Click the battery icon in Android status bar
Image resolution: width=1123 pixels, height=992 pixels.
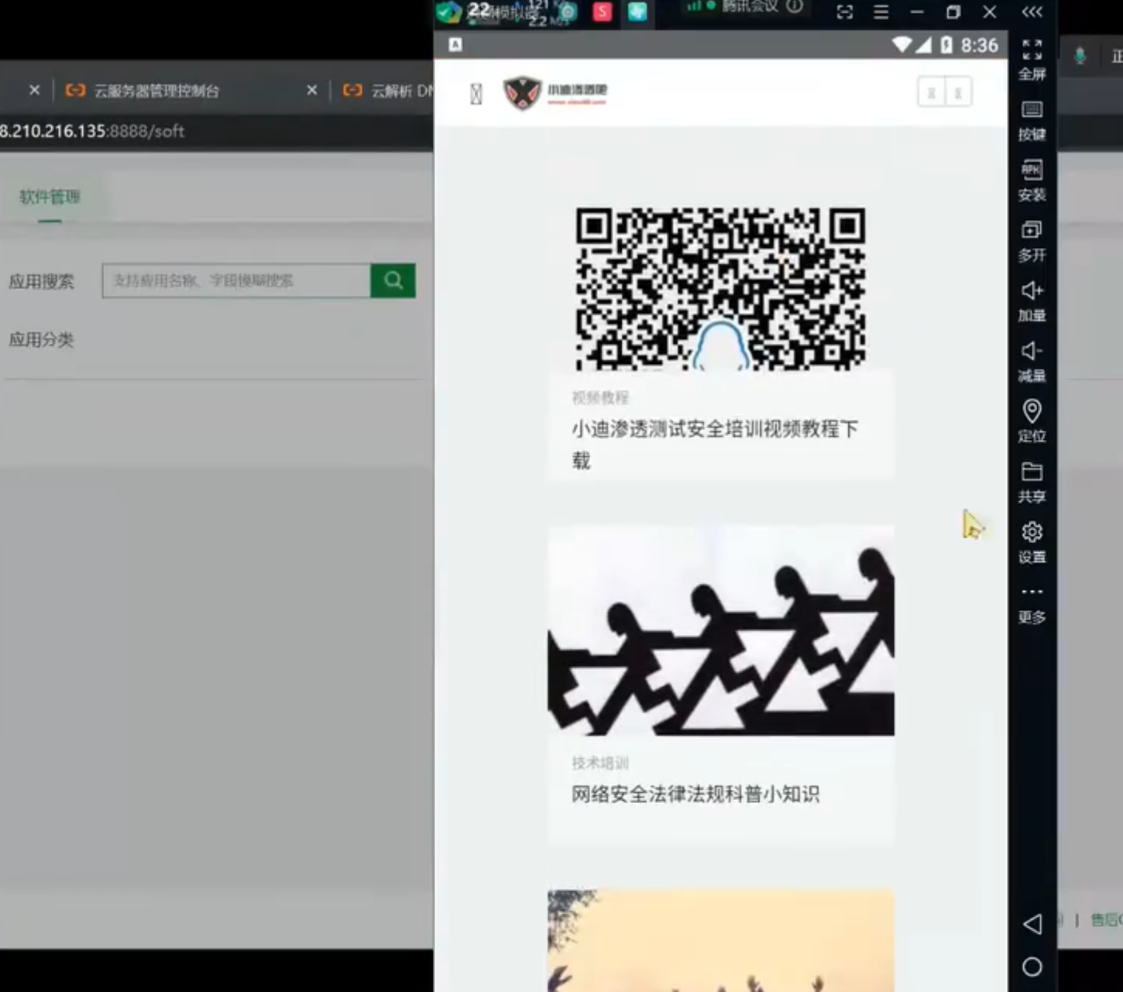(946, 45)
